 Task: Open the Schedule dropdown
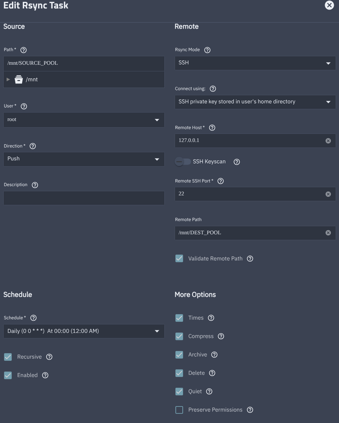(84, 331)
